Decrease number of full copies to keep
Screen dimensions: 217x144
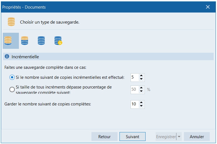pyautogui.click(x=141, y=106)
